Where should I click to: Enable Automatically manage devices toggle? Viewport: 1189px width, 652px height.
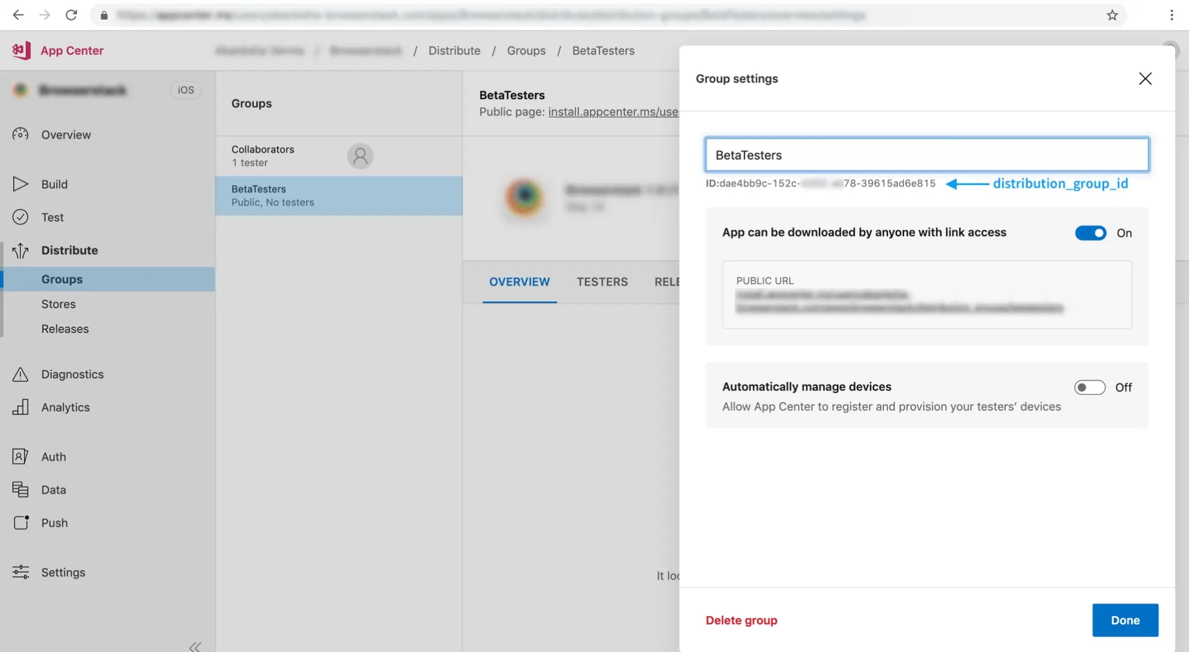pyautogui.click(x=1090, y=387)
